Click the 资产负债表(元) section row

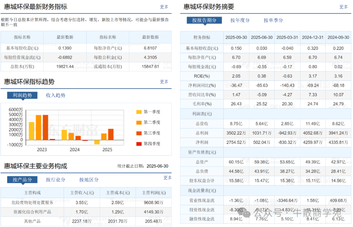(265, 152)
